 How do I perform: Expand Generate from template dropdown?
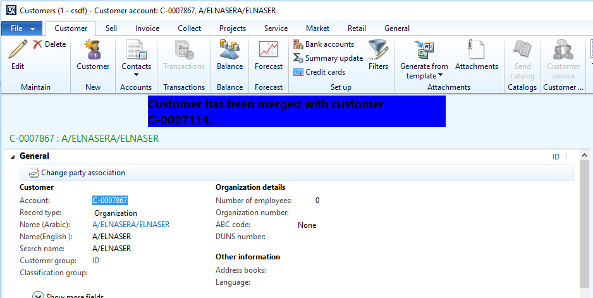point(440,76)
